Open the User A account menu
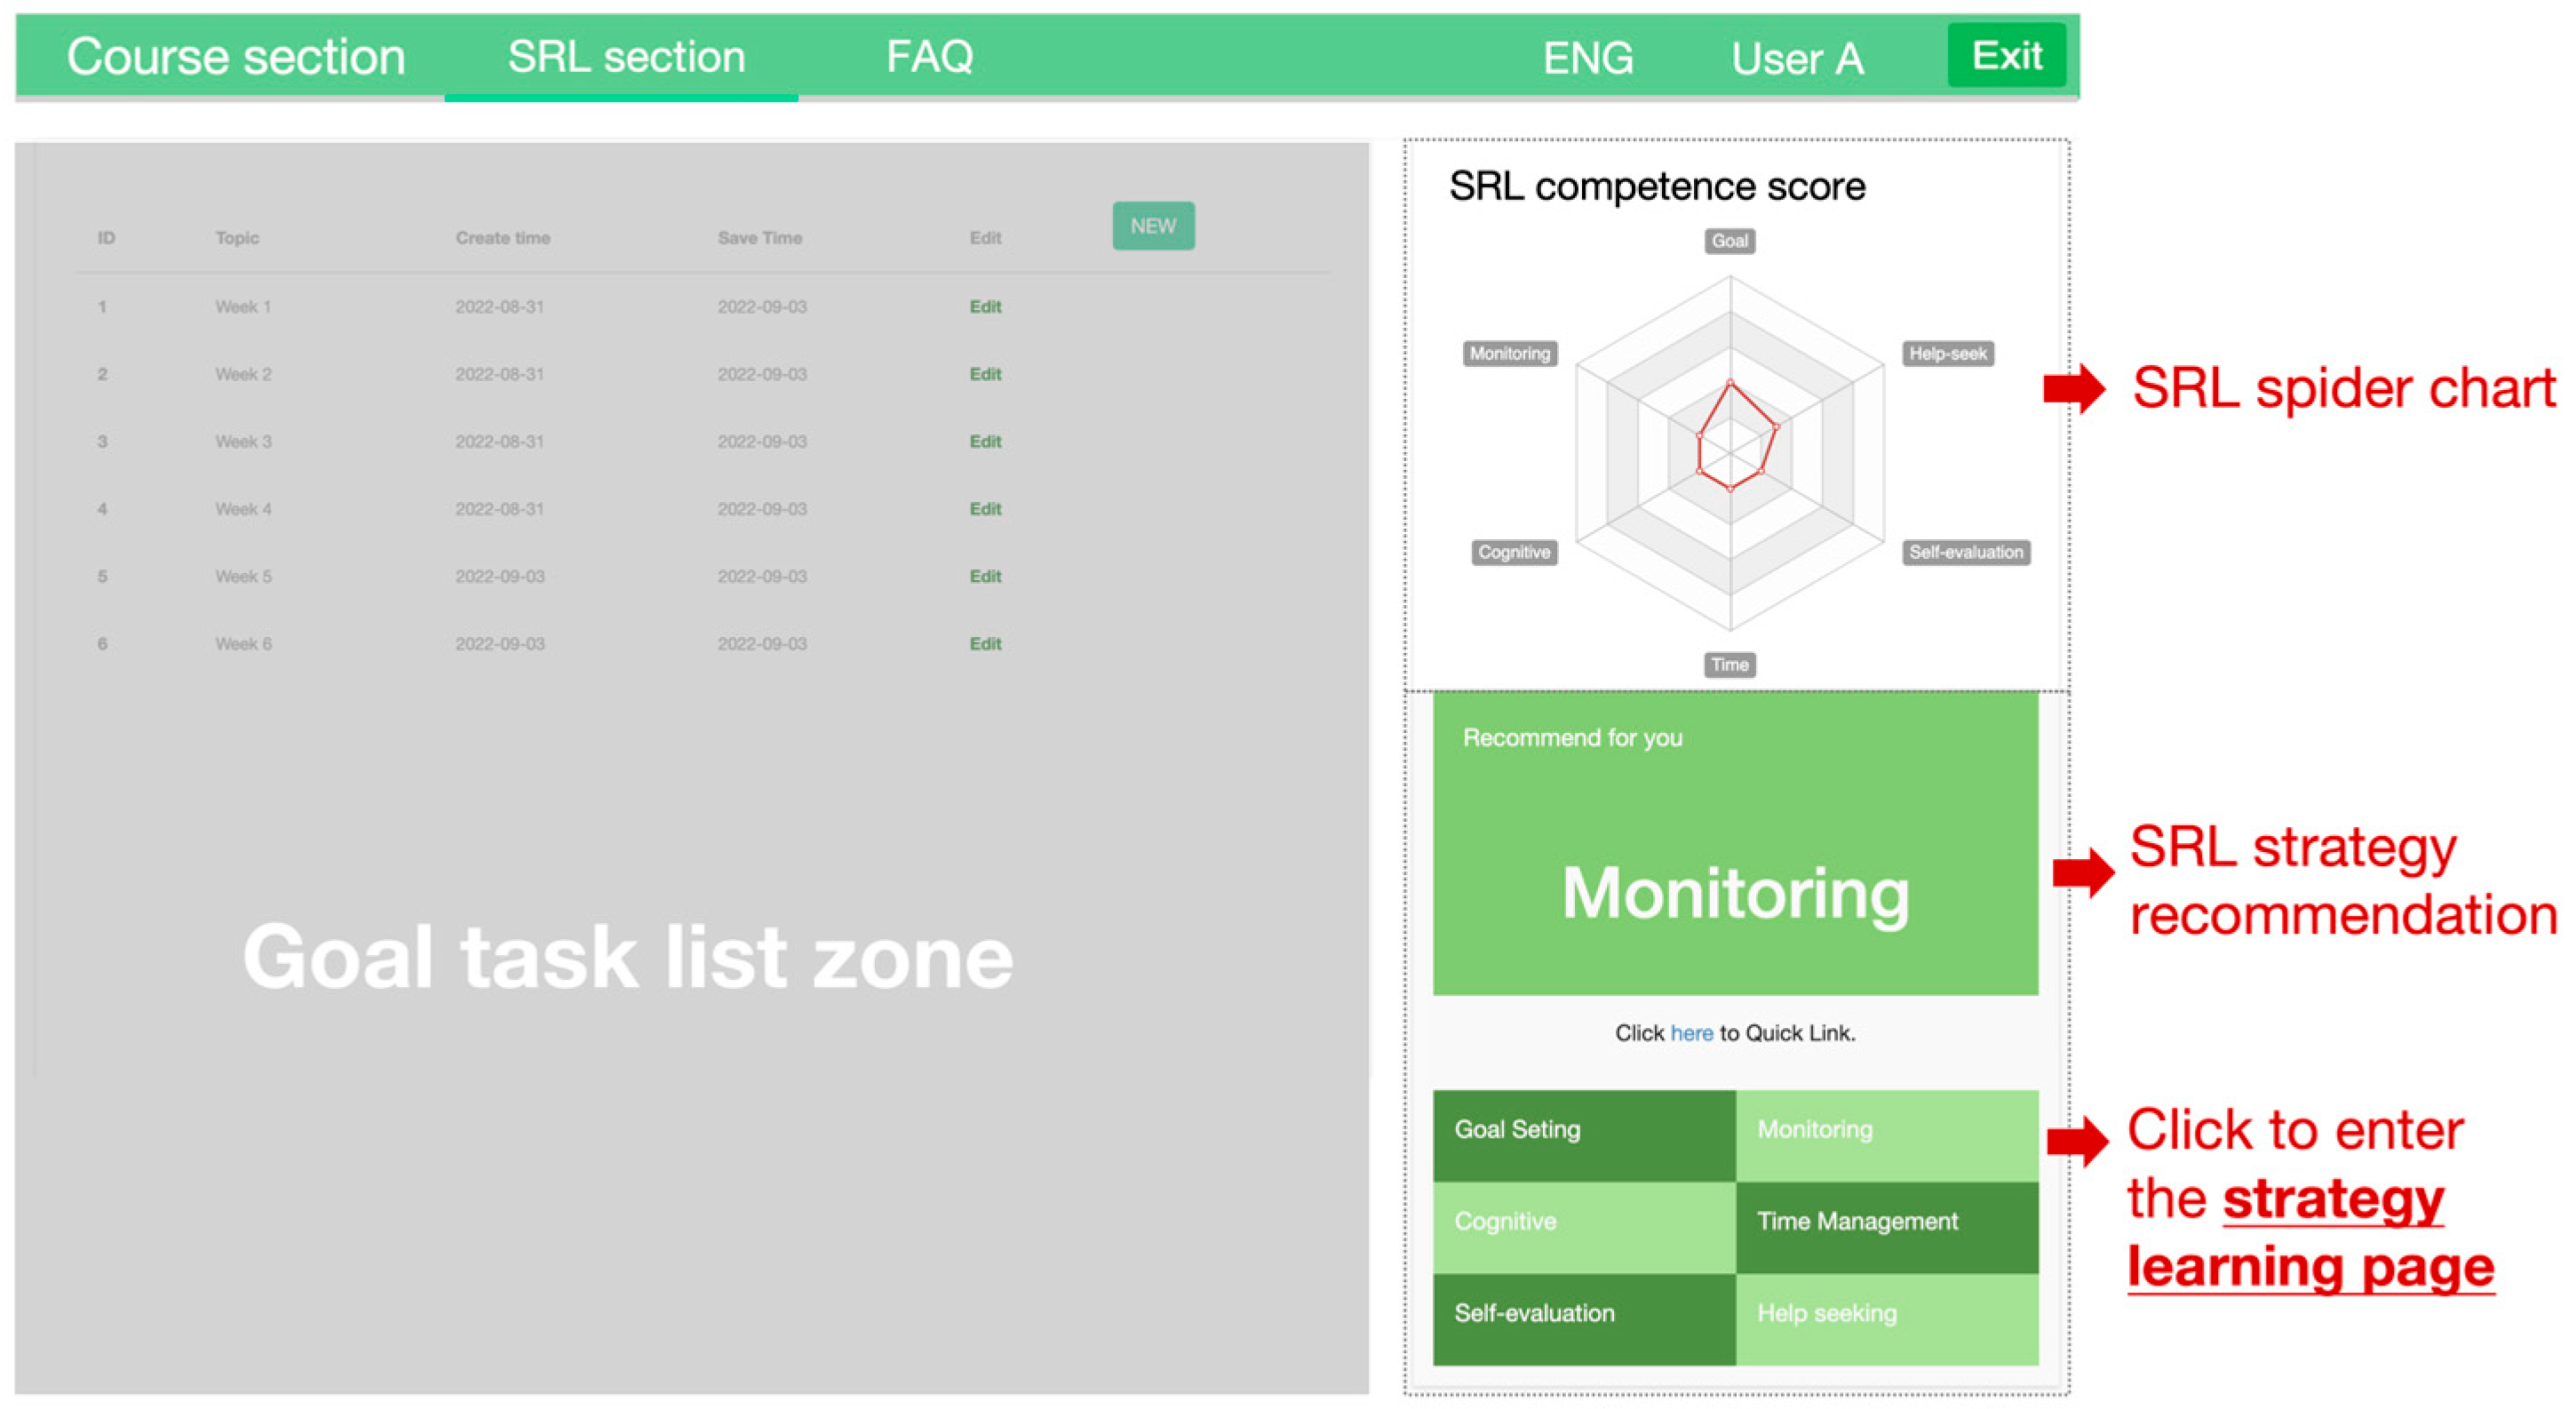 tap(1797, 59)
